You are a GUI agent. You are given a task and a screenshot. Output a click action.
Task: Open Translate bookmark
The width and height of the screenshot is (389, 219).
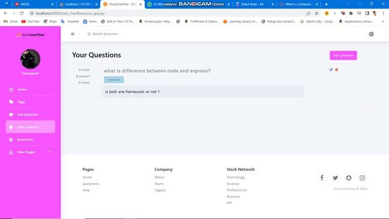click(x=70, y=22)
